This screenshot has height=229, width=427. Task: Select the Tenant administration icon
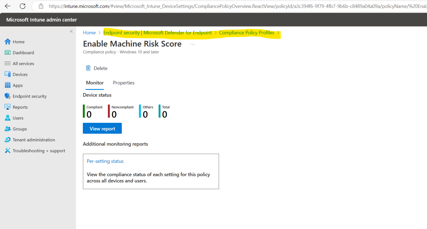pyautogui.click(x=8, y=140)
